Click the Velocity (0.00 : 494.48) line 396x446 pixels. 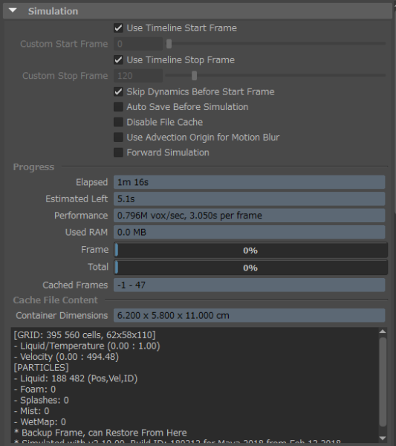[x=66, y=357]
